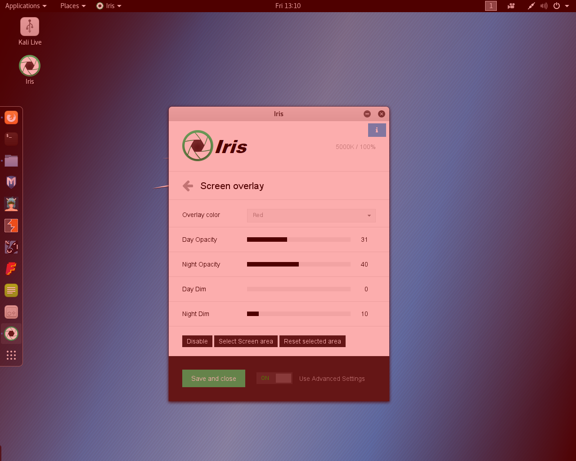Click Reset selected area button
Screen dimensions: 576x461
pos(312,341)
